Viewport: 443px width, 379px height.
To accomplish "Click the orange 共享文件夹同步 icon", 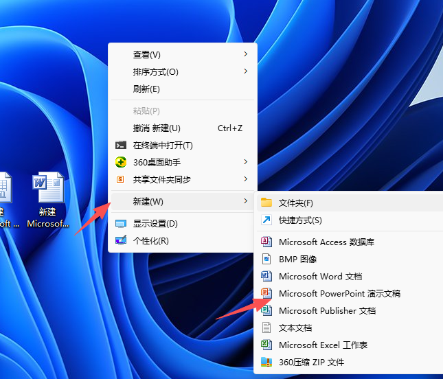I will point(120,179).
